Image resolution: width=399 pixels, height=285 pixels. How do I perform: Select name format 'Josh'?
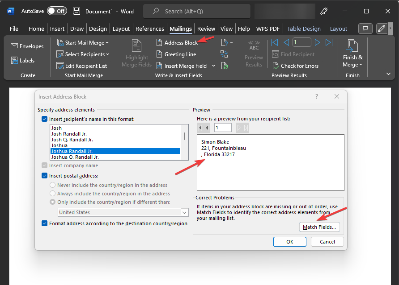115,128
